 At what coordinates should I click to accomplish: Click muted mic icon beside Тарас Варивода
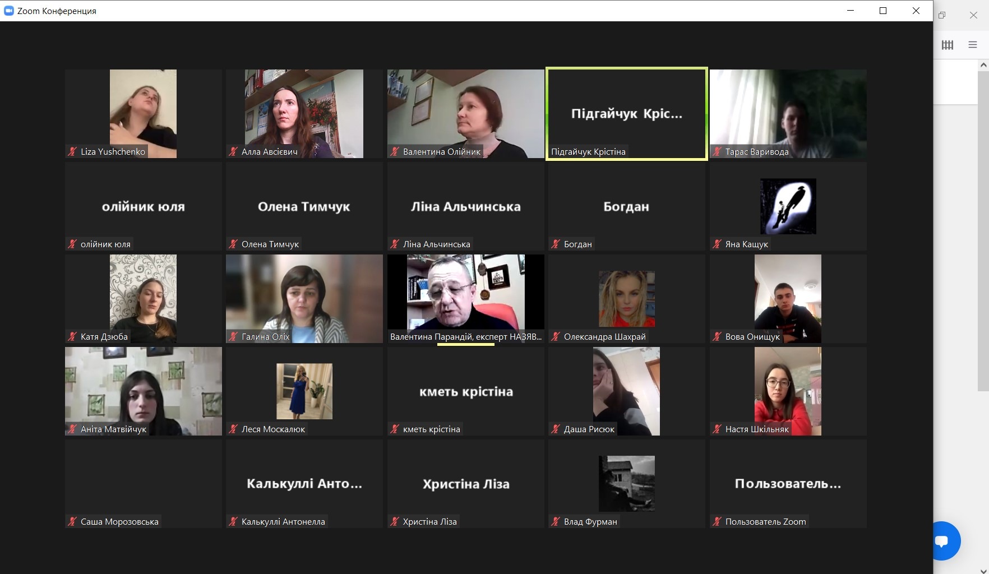tap(717, 151)
